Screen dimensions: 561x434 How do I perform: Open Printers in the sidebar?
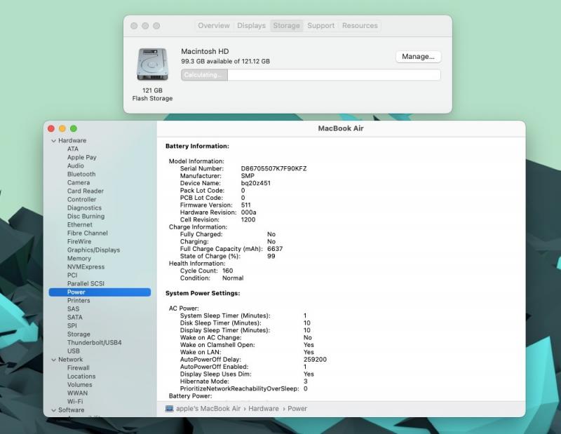(x=79, y=301)
